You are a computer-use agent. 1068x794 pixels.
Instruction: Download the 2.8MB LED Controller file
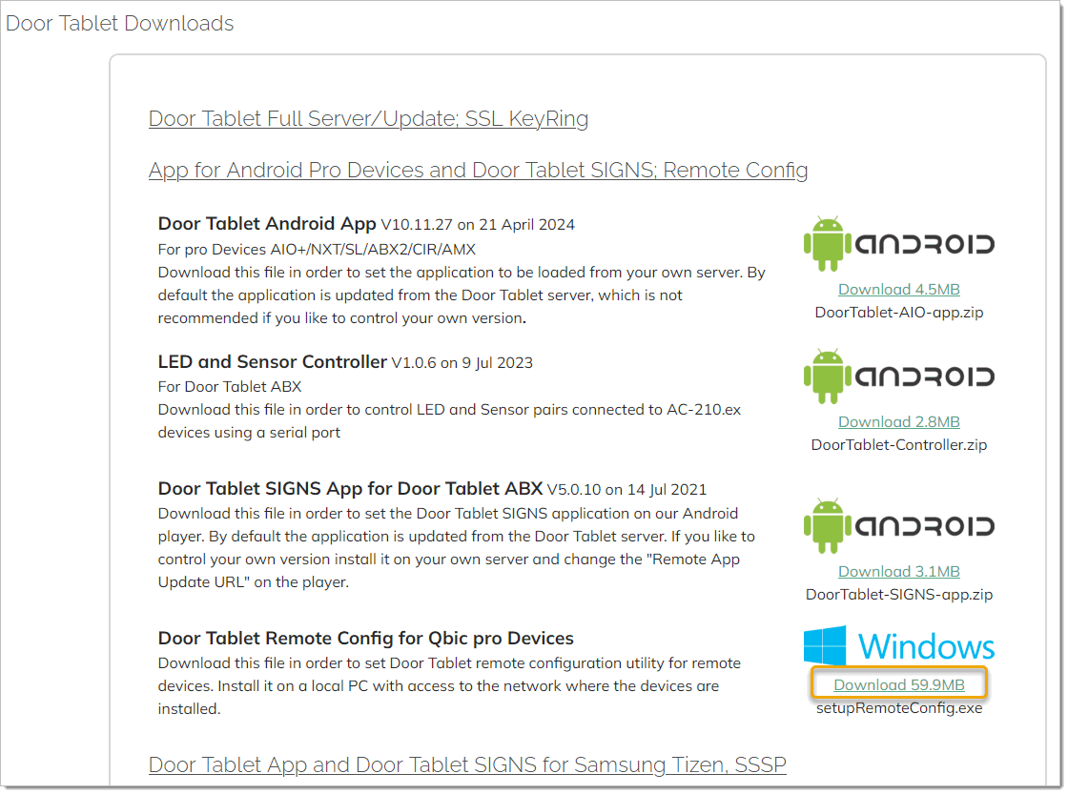point(898,422)
